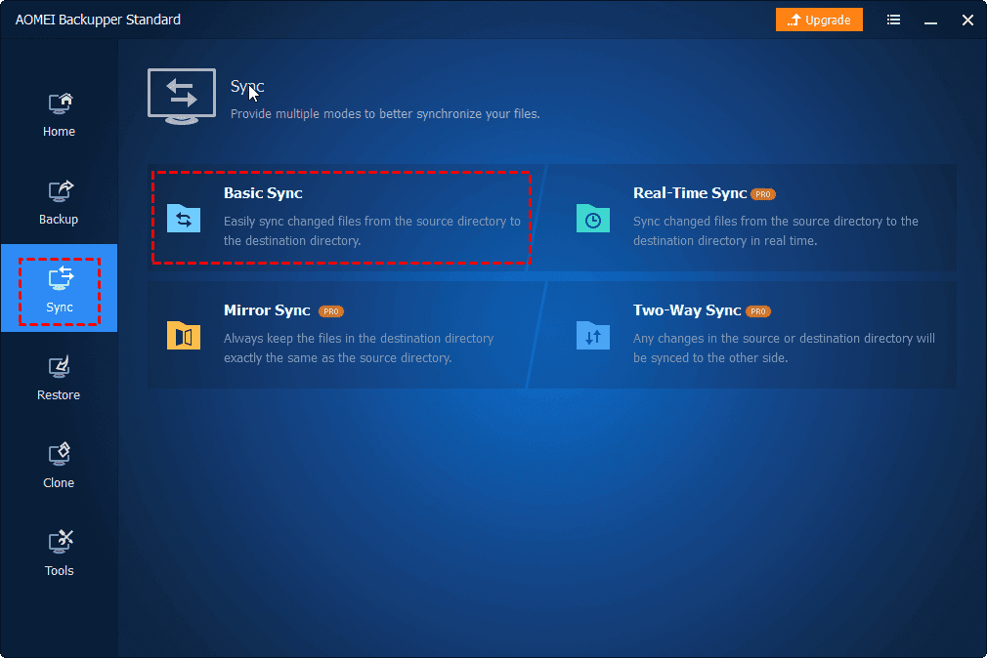Click the Two-Way Sync arrows folder icon

593,335
